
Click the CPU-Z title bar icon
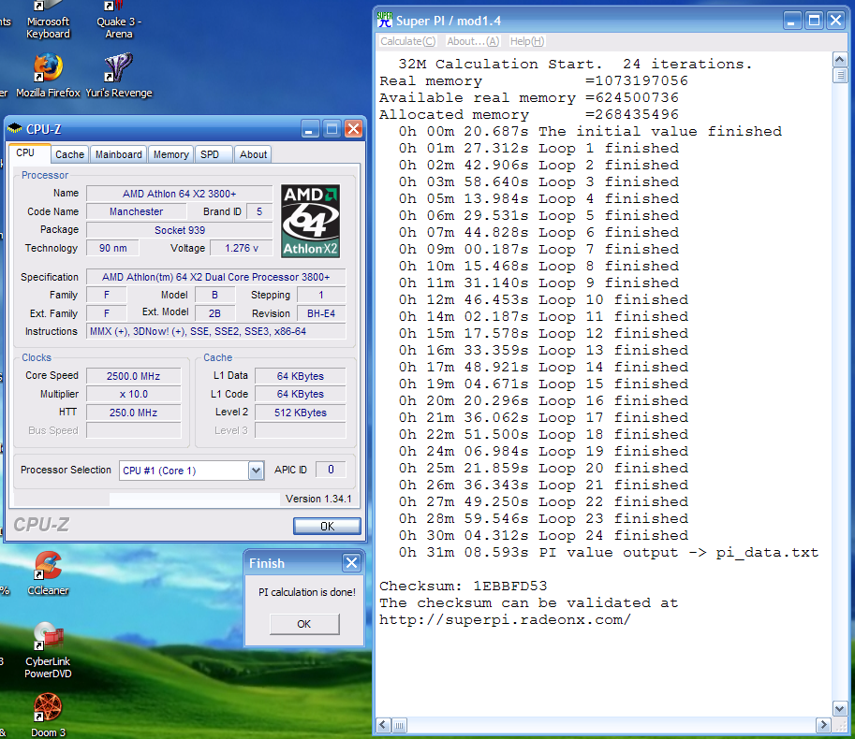[x=15, y=129]
